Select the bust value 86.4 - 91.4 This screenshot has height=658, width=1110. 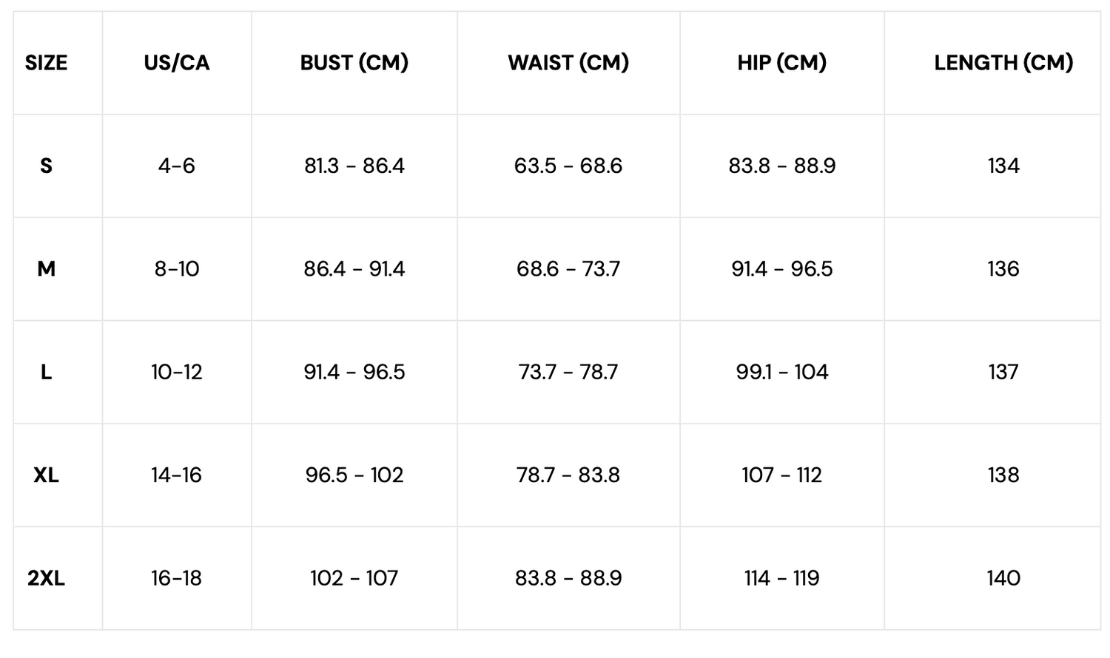coord(354,269)
